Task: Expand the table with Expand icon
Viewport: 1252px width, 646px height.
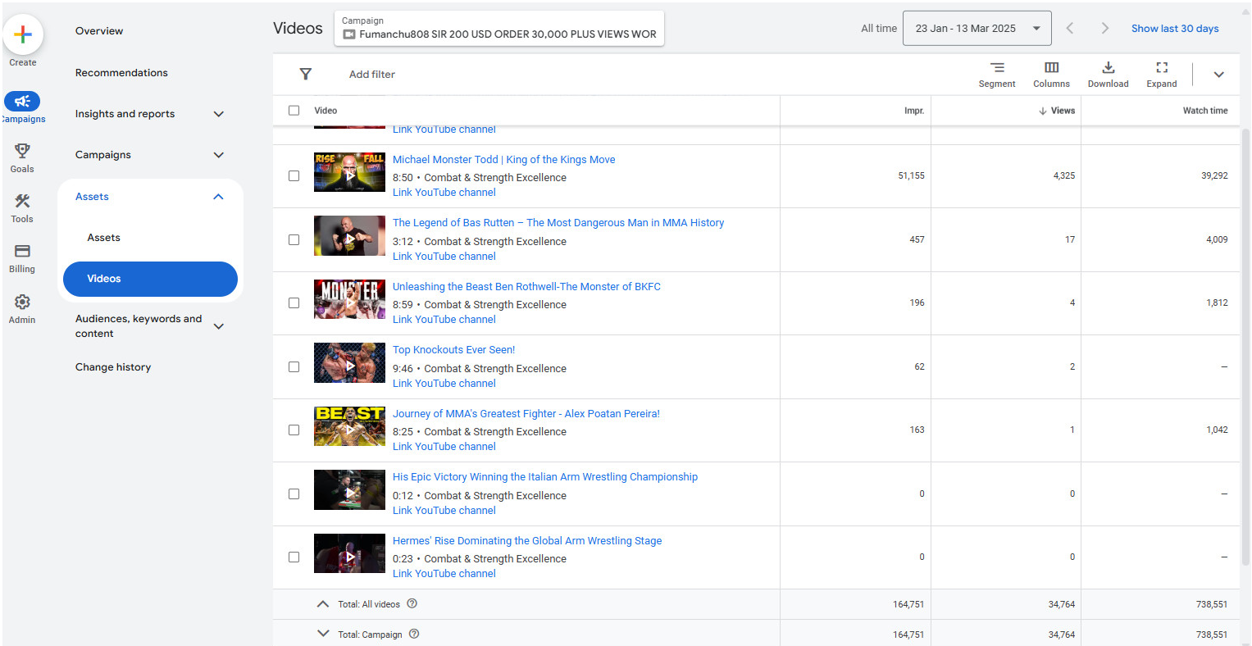Action: point(1161,68)
